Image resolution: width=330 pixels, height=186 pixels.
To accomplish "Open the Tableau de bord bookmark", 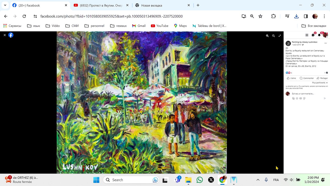I will tap(209, 26).
